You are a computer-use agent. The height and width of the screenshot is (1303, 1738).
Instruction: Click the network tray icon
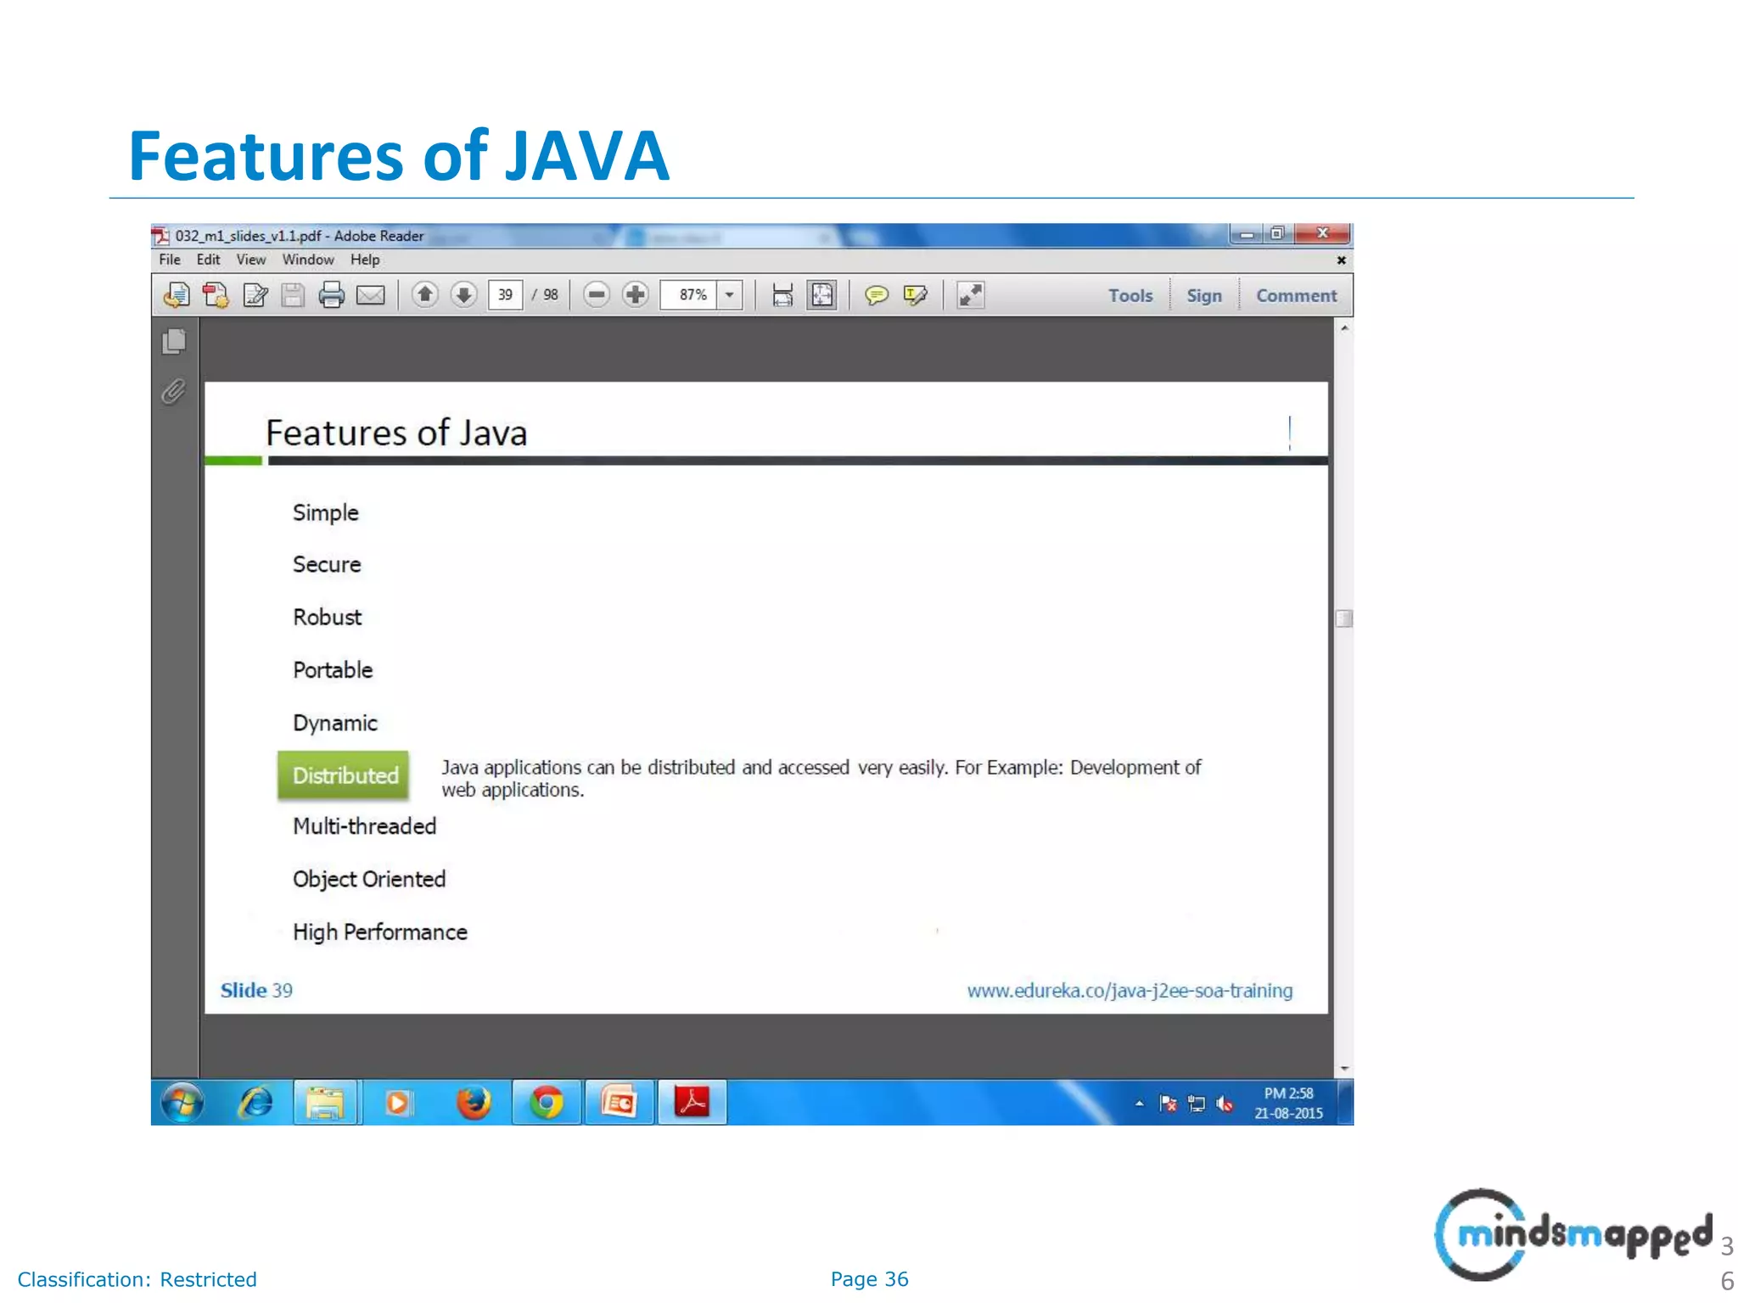point(1197,1104)
